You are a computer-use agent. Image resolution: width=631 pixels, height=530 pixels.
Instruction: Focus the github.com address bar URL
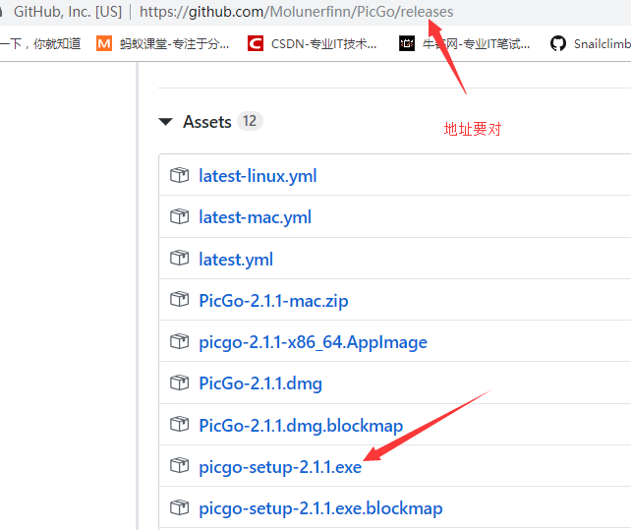click(296, 12)
